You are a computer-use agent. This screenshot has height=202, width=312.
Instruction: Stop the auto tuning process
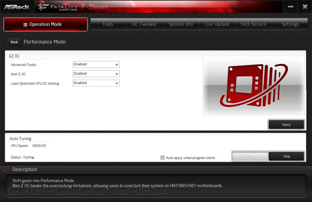click(x=286, y=156)
